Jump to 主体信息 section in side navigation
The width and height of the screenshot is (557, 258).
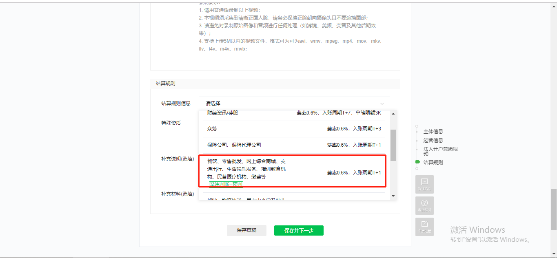click(x=433, y=132)
